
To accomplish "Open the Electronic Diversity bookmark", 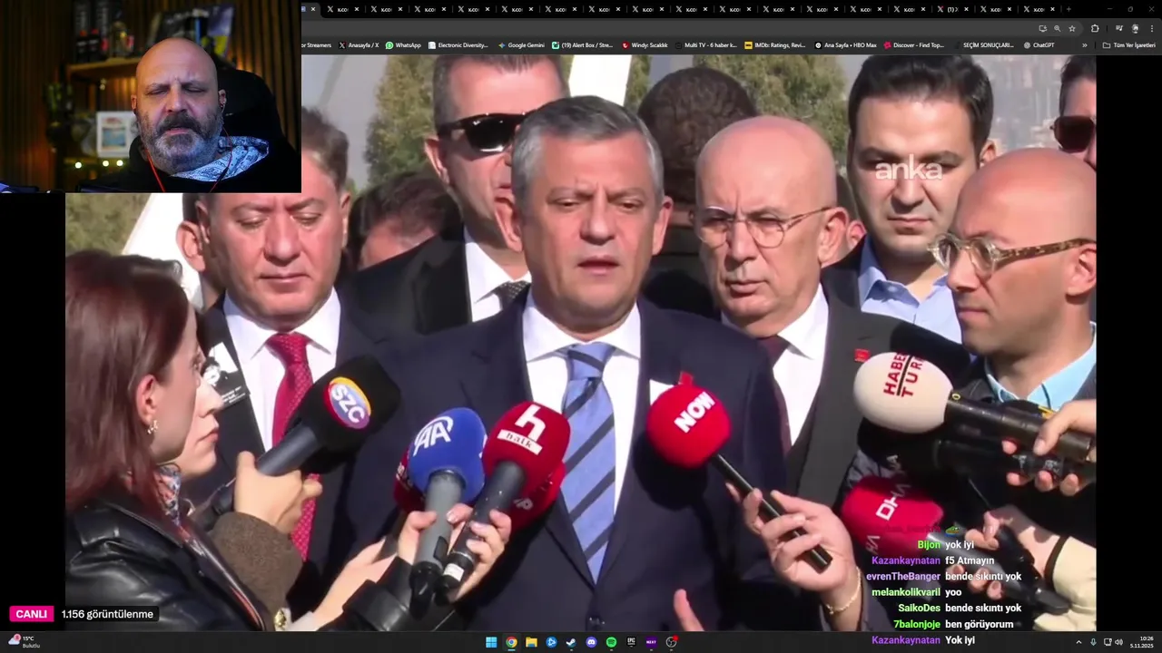I will [x=458, y=45].
